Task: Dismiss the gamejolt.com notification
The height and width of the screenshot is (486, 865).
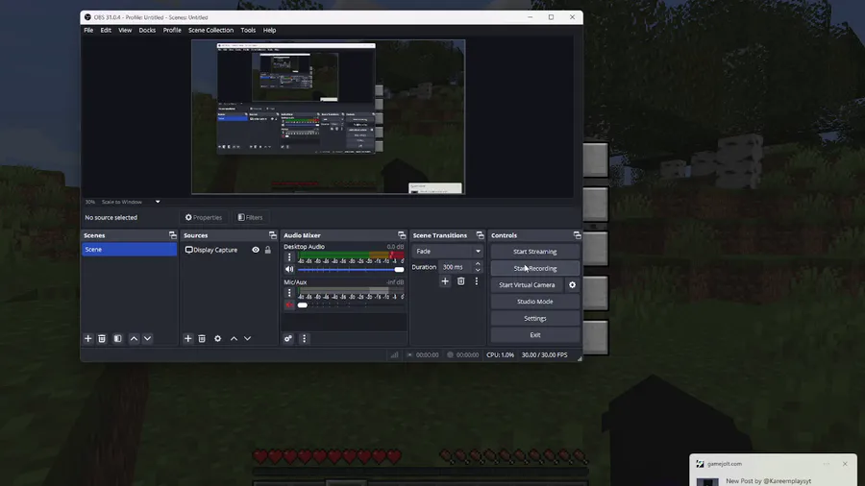Action: pos(845,464)
